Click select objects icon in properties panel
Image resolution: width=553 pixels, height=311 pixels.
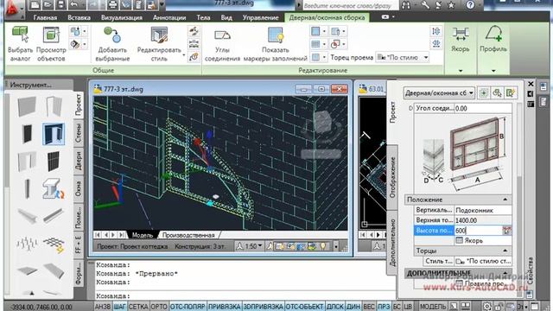click(x=498, y=93)
